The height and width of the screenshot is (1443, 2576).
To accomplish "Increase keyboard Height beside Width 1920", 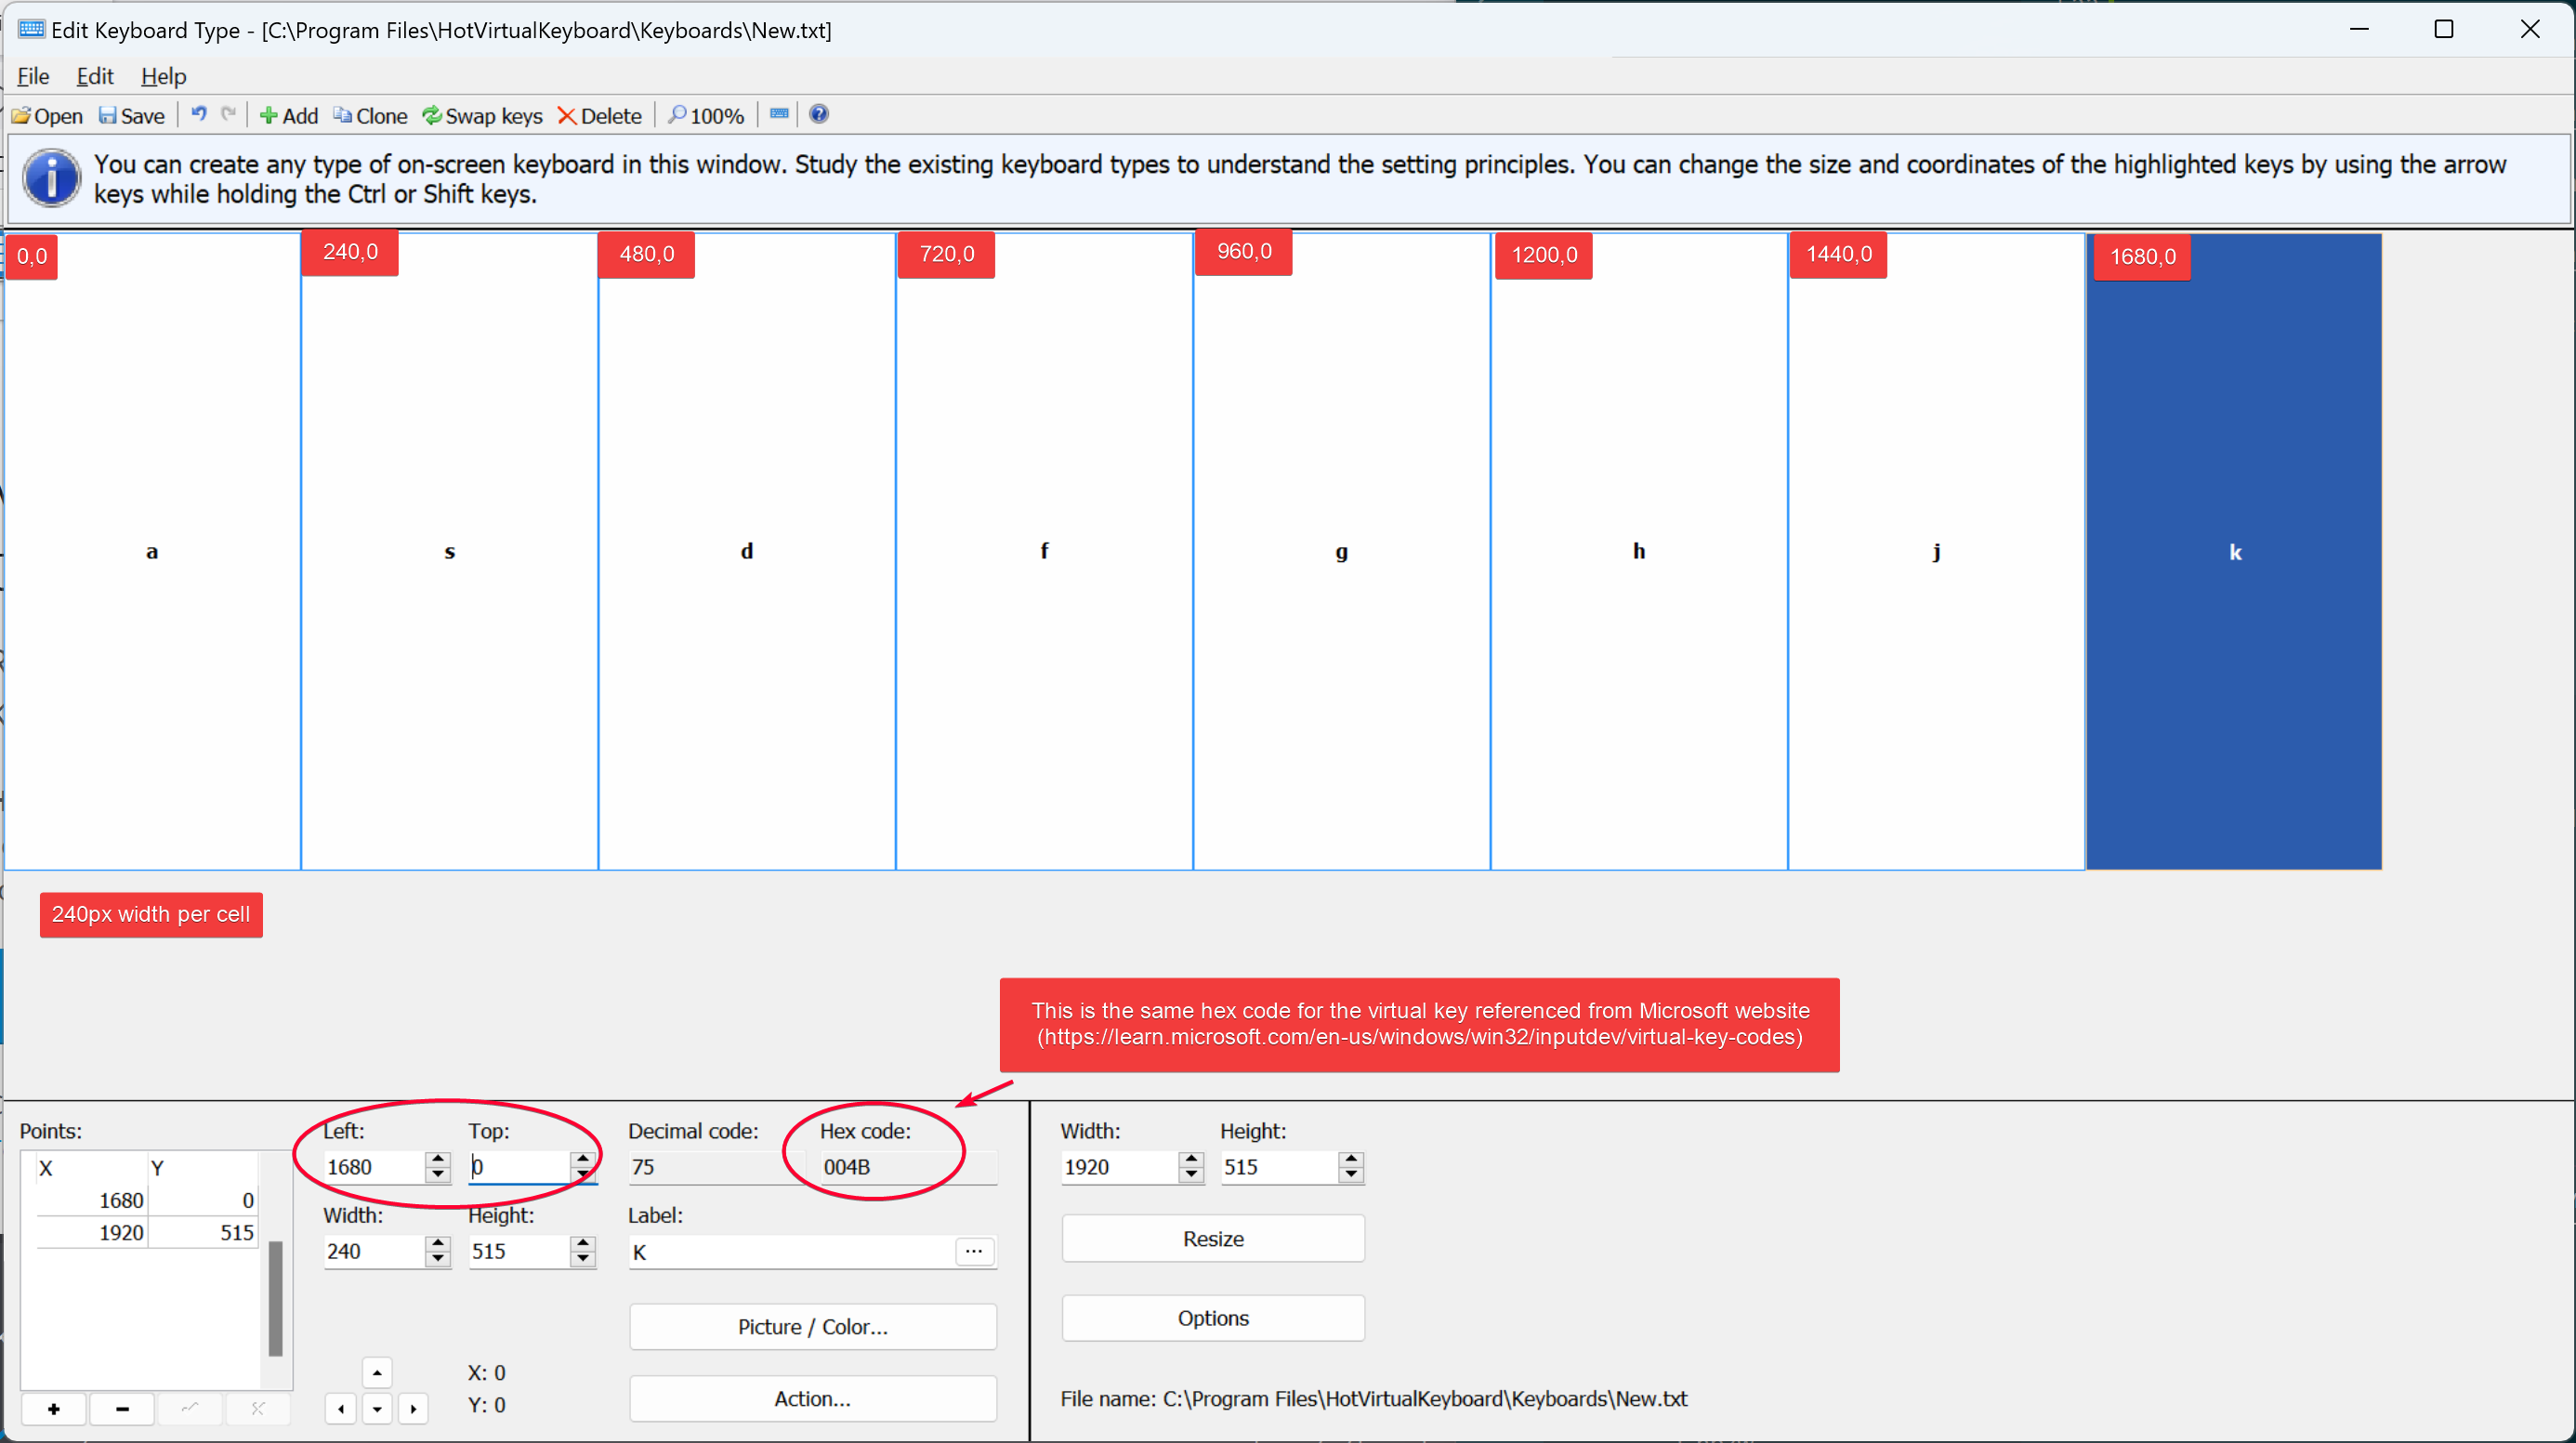I will click(1351, 1158).
